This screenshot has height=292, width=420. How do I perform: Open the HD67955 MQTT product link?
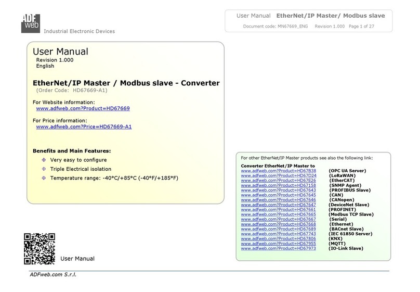tap(278, 244)
